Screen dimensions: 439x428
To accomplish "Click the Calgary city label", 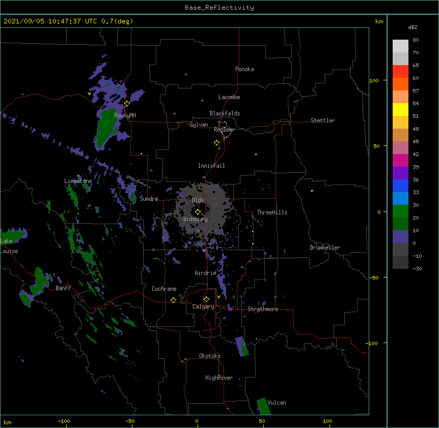I will 203,307.
